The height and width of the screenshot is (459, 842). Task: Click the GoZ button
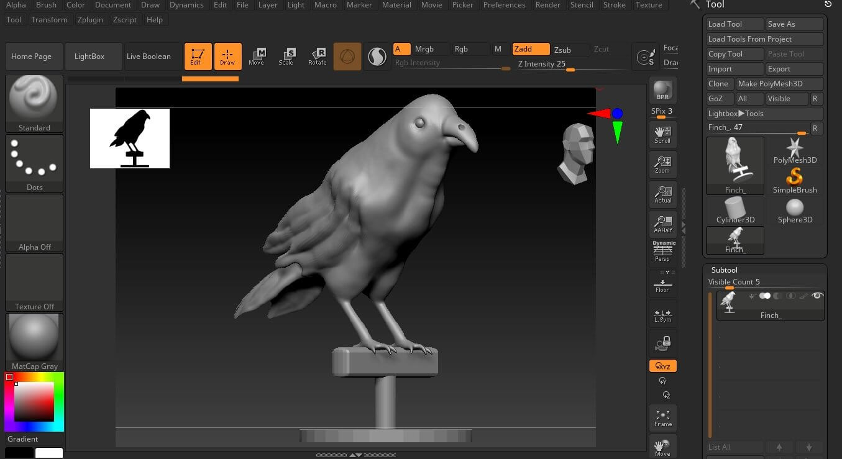(720, 99)
